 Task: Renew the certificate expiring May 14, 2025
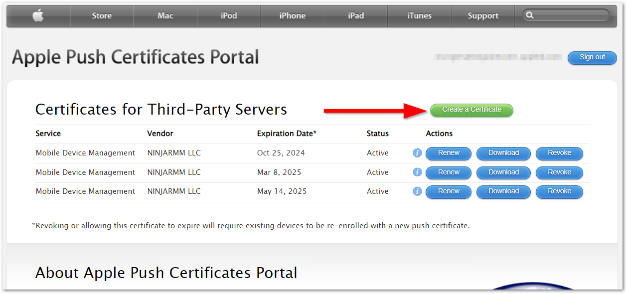click(448, 191)
